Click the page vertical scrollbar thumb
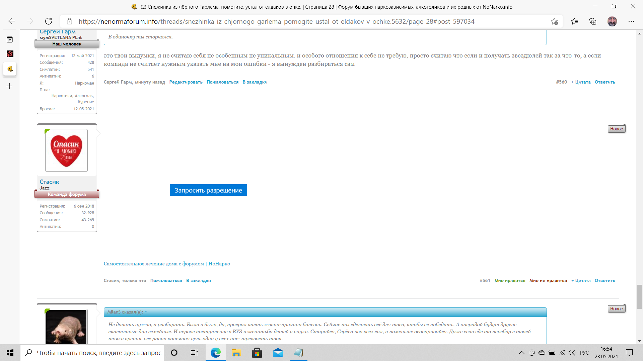 [639, 297]
